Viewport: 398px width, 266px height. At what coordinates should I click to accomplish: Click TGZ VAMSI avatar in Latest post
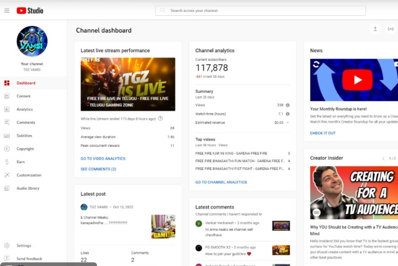click(x=84, y=207)
